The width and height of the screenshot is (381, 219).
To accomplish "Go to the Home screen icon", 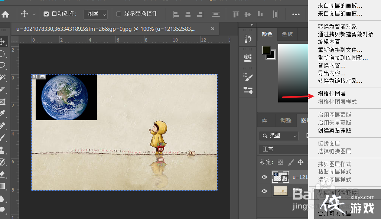I will (x=5, y=14).
